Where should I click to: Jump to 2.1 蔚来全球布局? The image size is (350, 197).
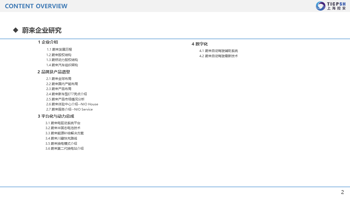click(x=59, y=79)
